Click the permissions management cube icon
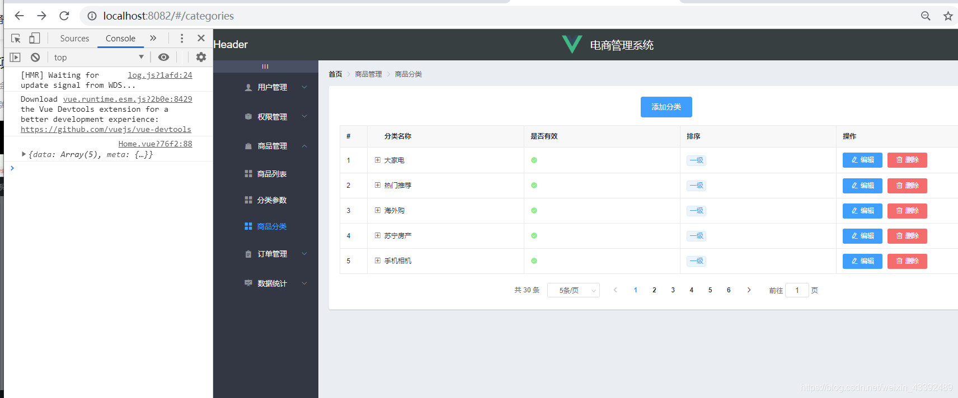958x398 pixels. (248, 117)
